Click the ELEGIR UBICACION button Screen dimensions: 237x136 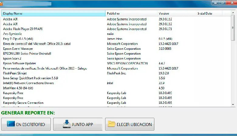[x=130, y=124]
